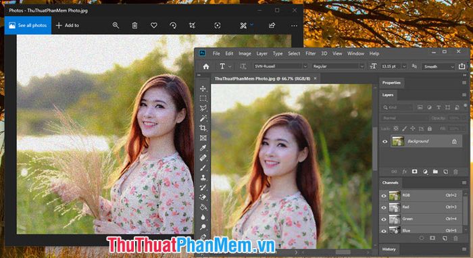The image size is (473, 258).
Task: Open the Regular font style dropdown
Action: coord(338,66)
